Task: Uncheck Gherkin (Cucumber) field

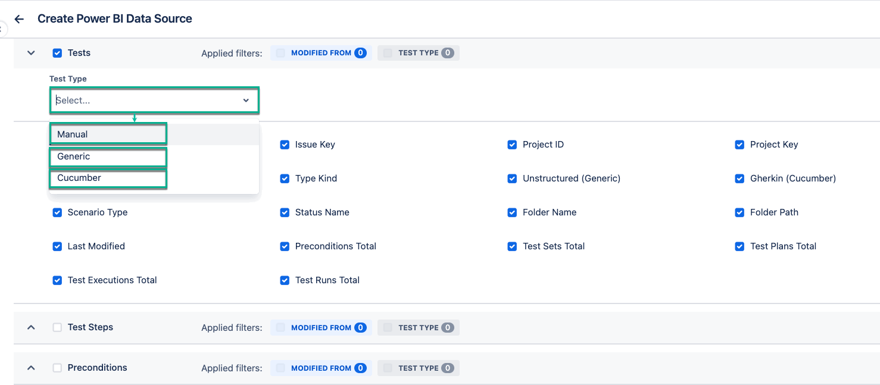Action: pos(739,179)
